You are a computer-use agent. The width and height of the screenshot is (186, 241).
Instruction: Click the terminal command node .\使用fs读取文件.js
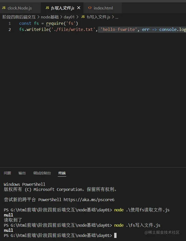click(x=142, y=210)
